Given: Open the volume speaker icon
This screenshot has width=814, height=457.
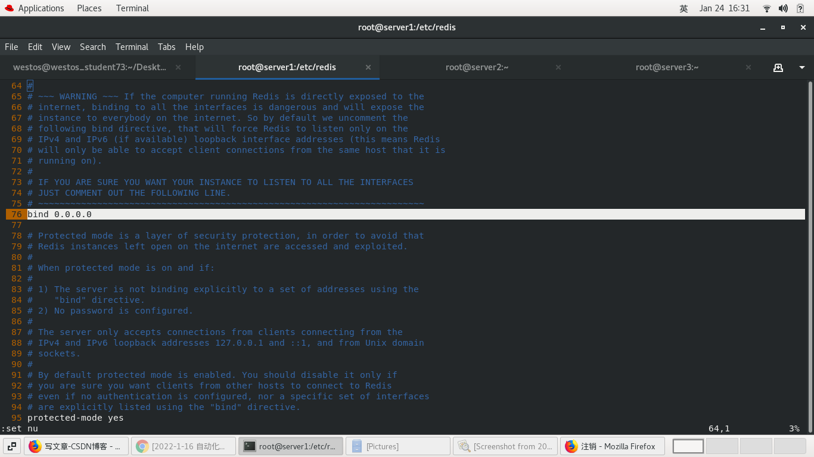Looking at the screenshot, I should [x=783, y=8].
